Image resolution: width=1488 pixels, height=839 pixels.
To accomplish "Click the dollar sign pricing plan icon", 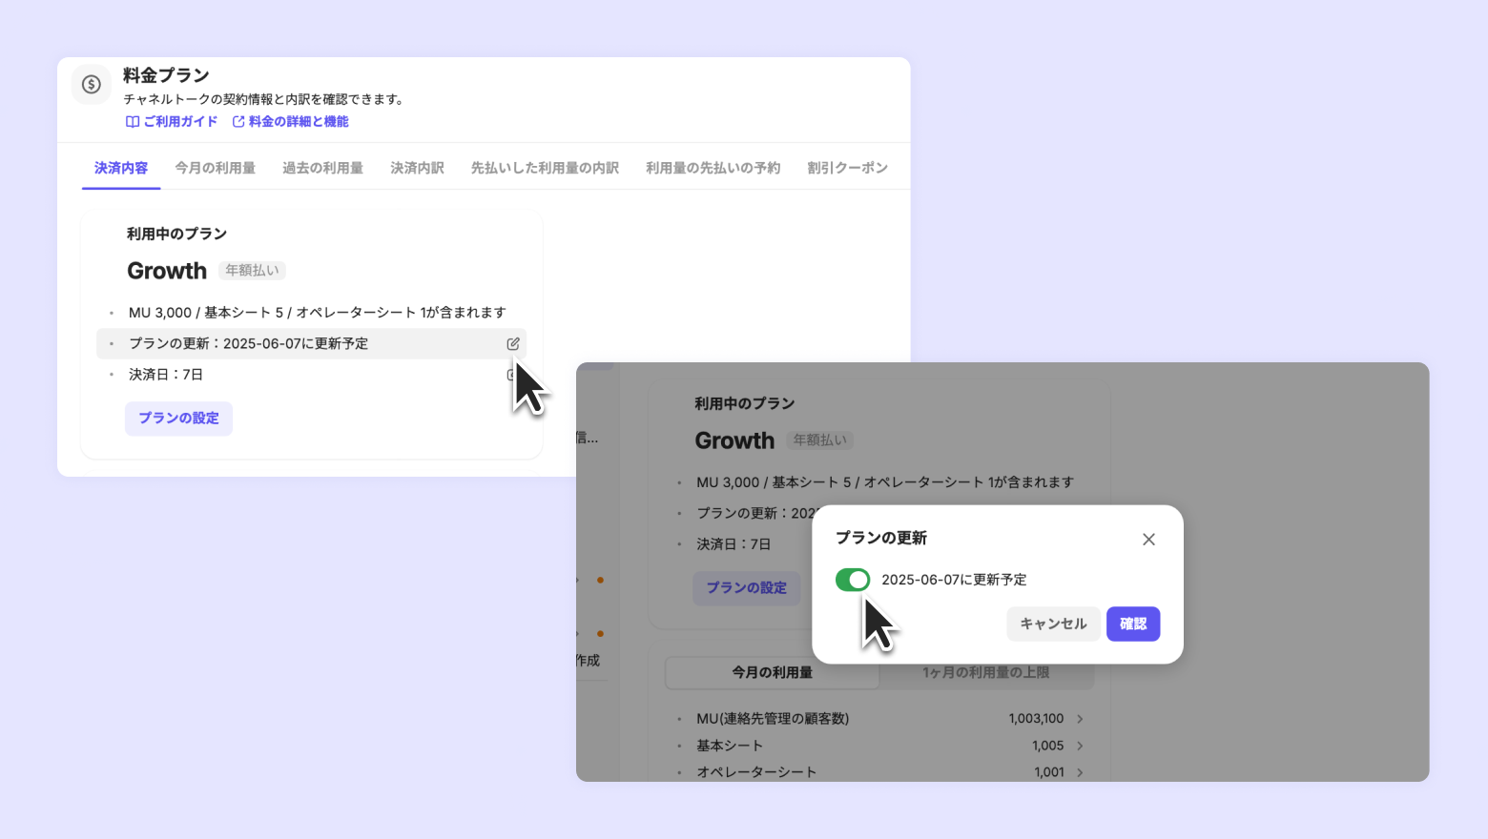I will 92,85.
